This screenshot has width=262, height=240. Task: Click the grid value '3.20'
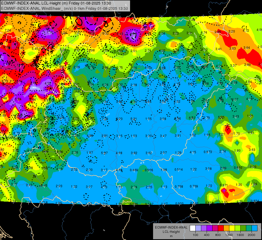pos(231,31)
